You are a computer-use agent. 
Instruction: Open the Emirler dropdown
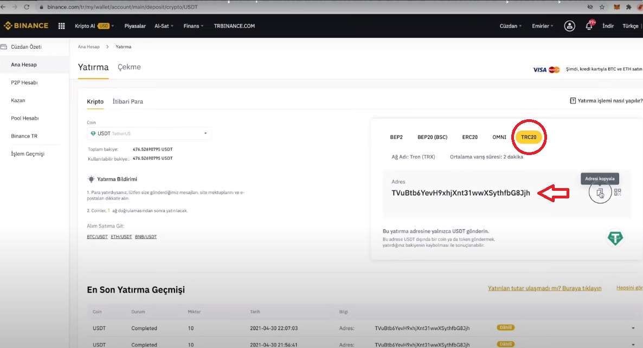[543, 26]
